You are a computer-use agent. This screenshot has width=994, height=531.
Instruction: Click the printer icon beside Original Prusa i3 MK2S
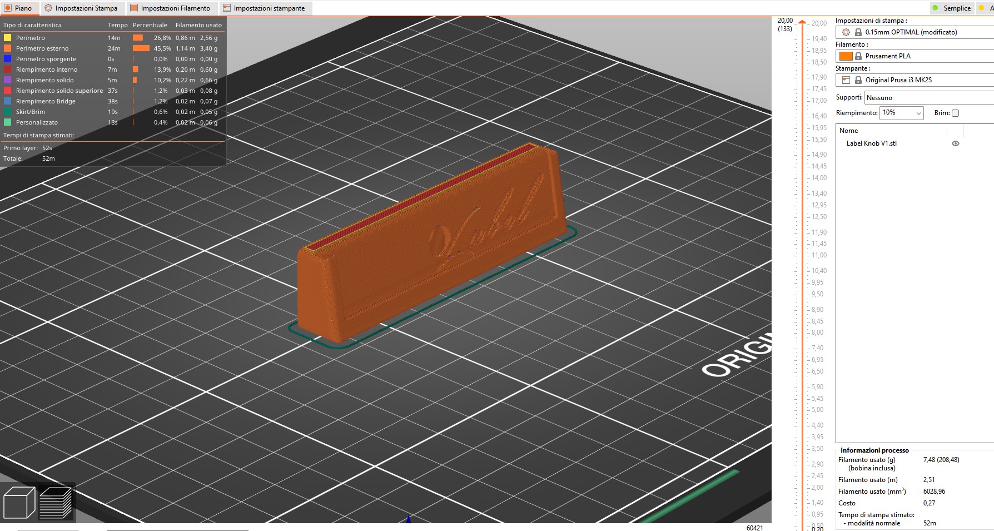(x=846, y=80)
